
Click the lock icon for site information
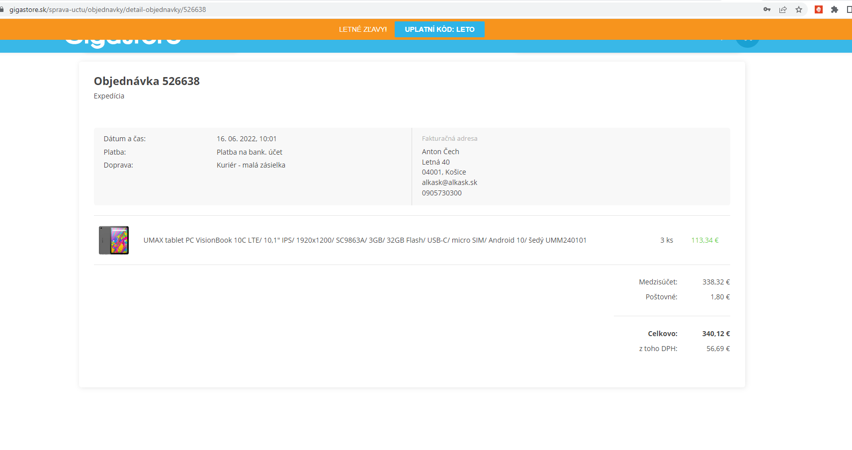tap(2, 9)
